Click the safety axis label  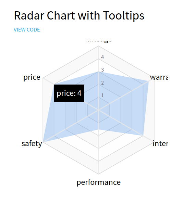click(32, 143)
